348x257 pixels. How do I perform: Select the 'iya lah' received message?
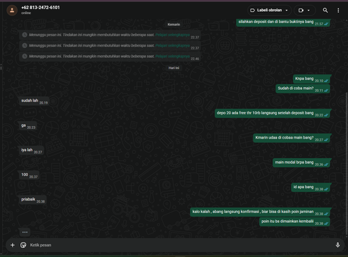click(31, 150)
